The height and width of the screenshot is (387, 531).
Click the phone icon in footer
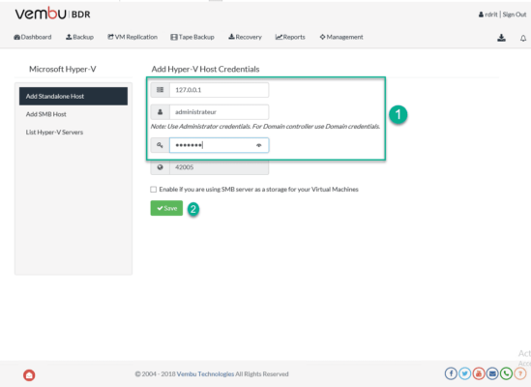506,373
